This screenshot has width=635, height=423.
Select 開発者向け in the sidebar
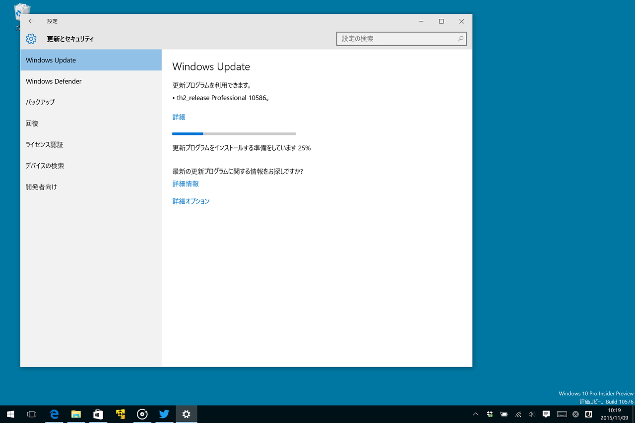click(x=91, y=187)
